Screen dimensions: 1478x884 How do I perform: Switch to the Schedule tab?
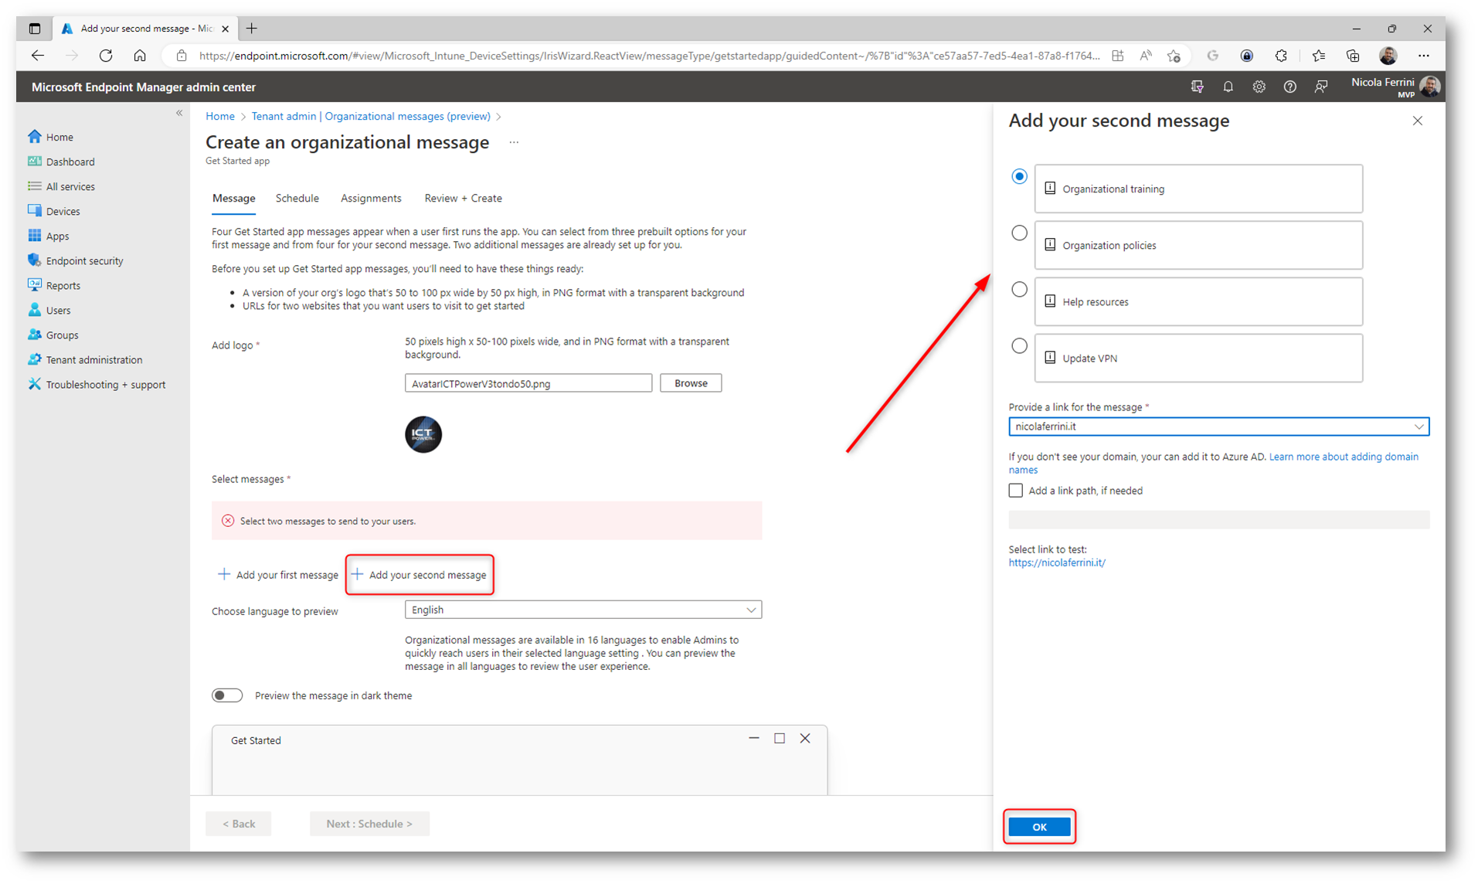click(x=297, y=199)
